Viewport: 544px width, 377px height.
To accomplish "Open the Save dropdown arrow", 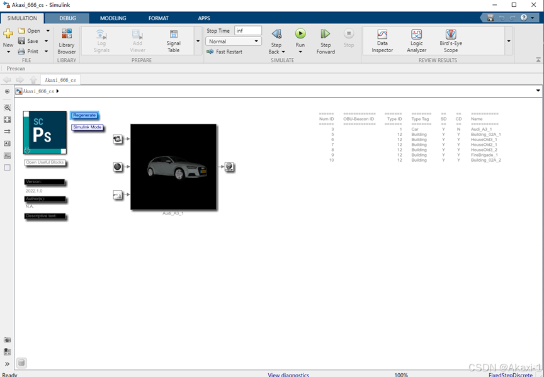I will 46,41.
